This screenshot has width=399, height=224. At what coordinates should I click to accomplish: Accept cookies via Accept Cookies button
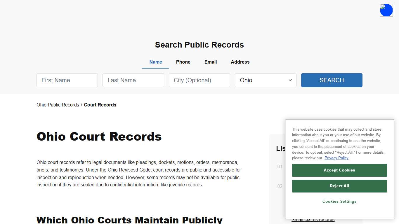[x=339, y=170]
